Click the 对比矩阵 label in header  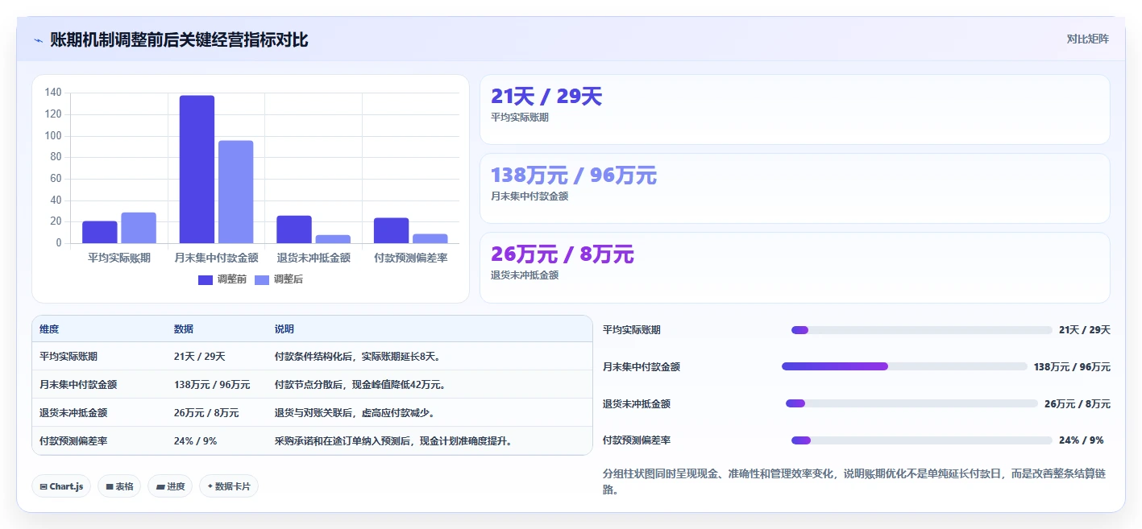[x=1087, y=39]
